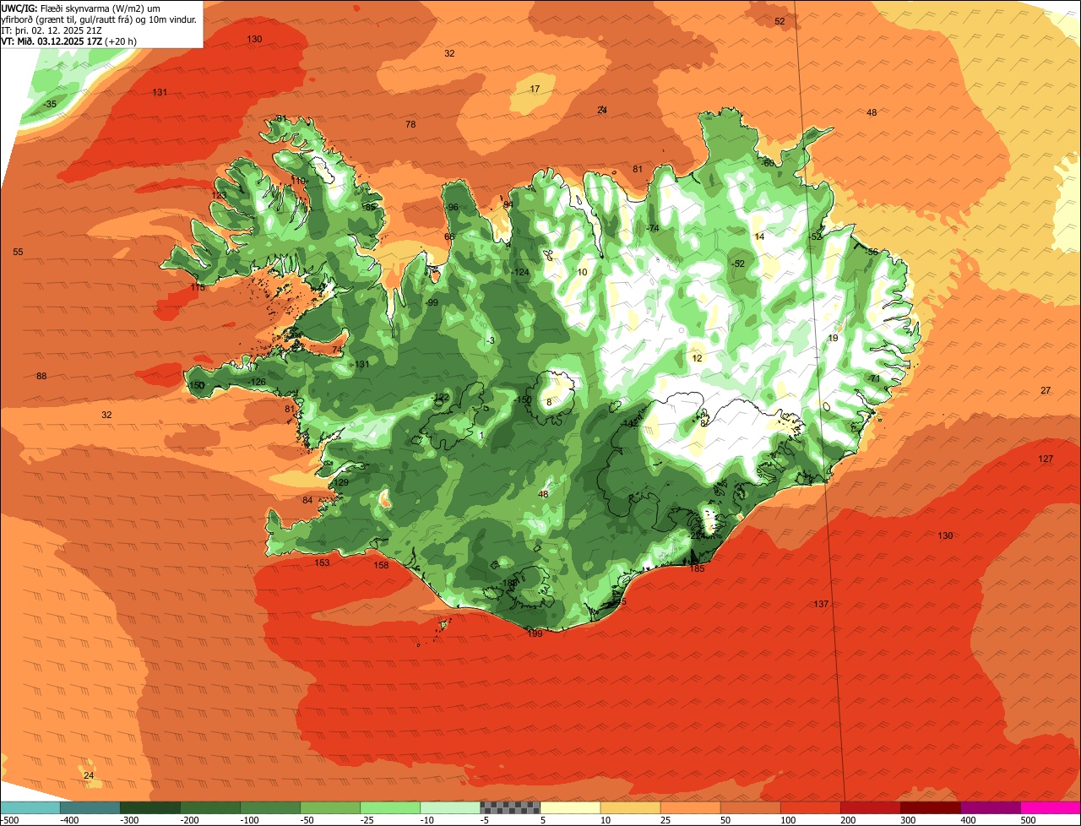Click the land value '-3' in west-central Iceland
Image resolution: width=1081 pixels, height=826 pixels.
[x=491, y=340]
